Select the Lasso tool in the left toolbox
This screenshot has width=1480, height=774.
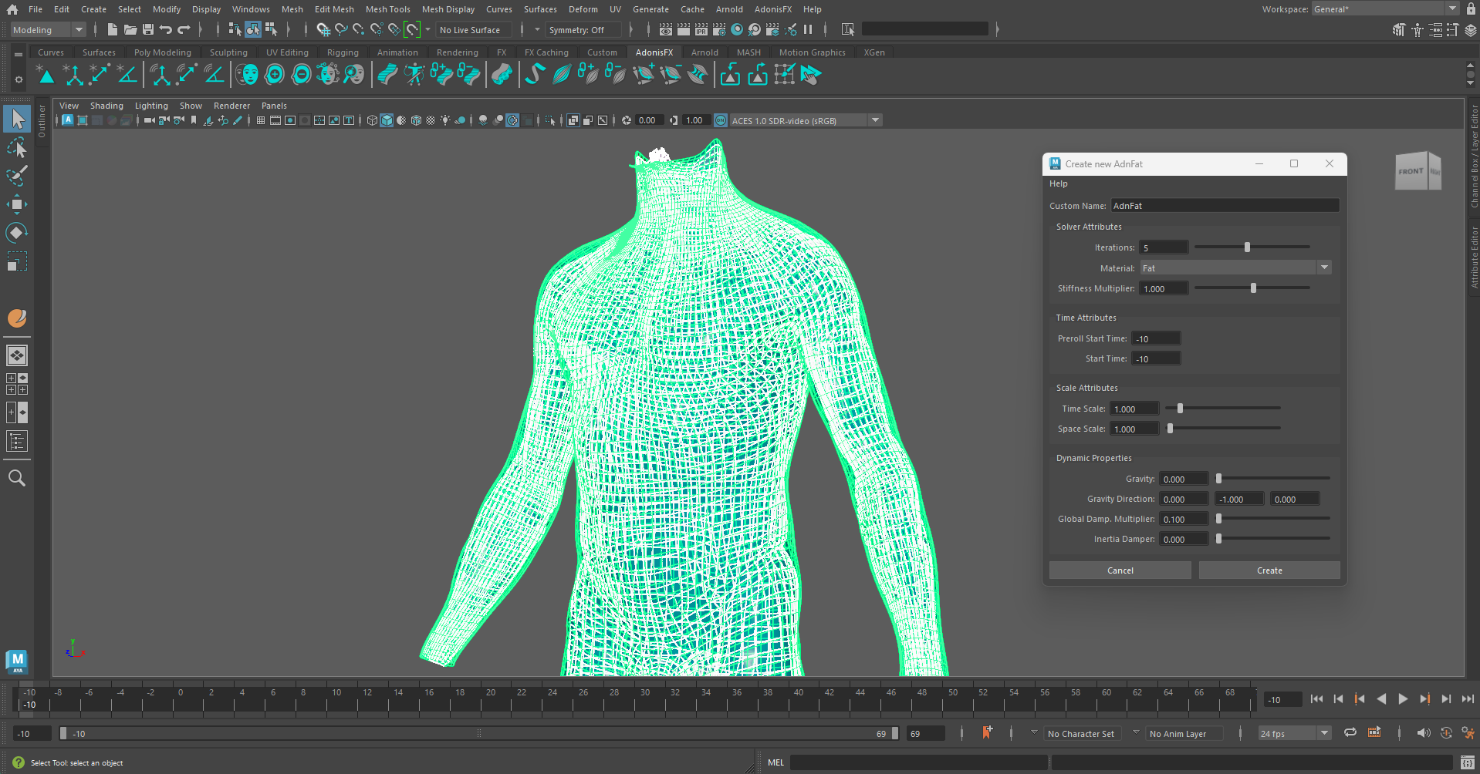point(17,147)
